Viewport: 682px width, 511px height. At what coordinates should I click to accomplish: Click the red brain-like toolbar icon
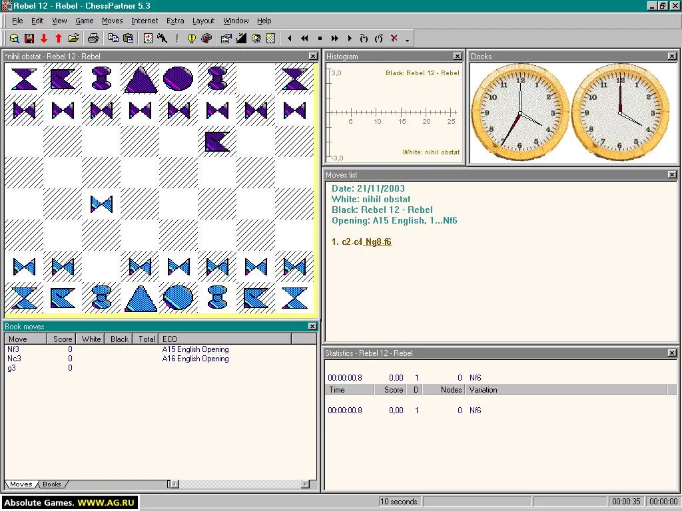(x=206, y=38)
